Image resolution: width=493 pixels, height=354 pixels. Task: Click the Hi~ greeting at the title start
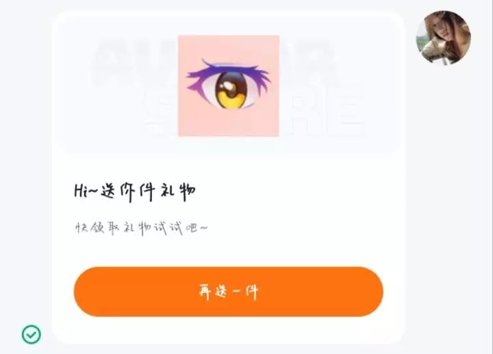pyautogui.click(x=86, y=191)
